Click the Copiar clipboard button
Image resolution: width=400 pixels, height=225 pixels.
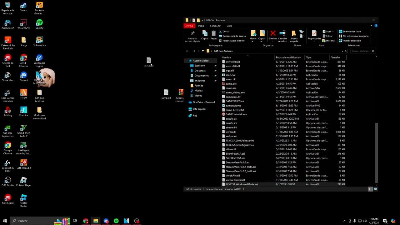point(205,35)
